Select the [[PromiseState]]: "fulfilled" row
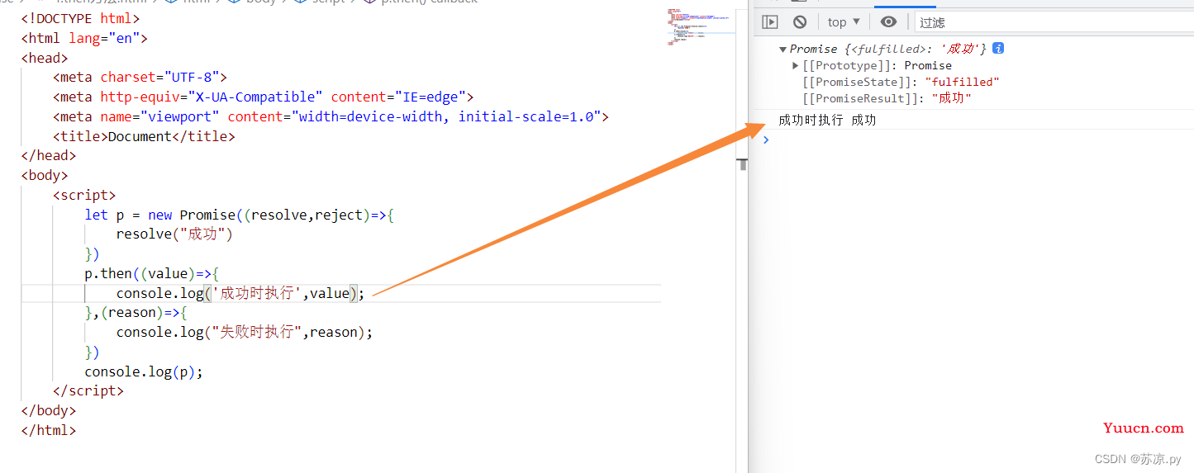 pos(901,82)
